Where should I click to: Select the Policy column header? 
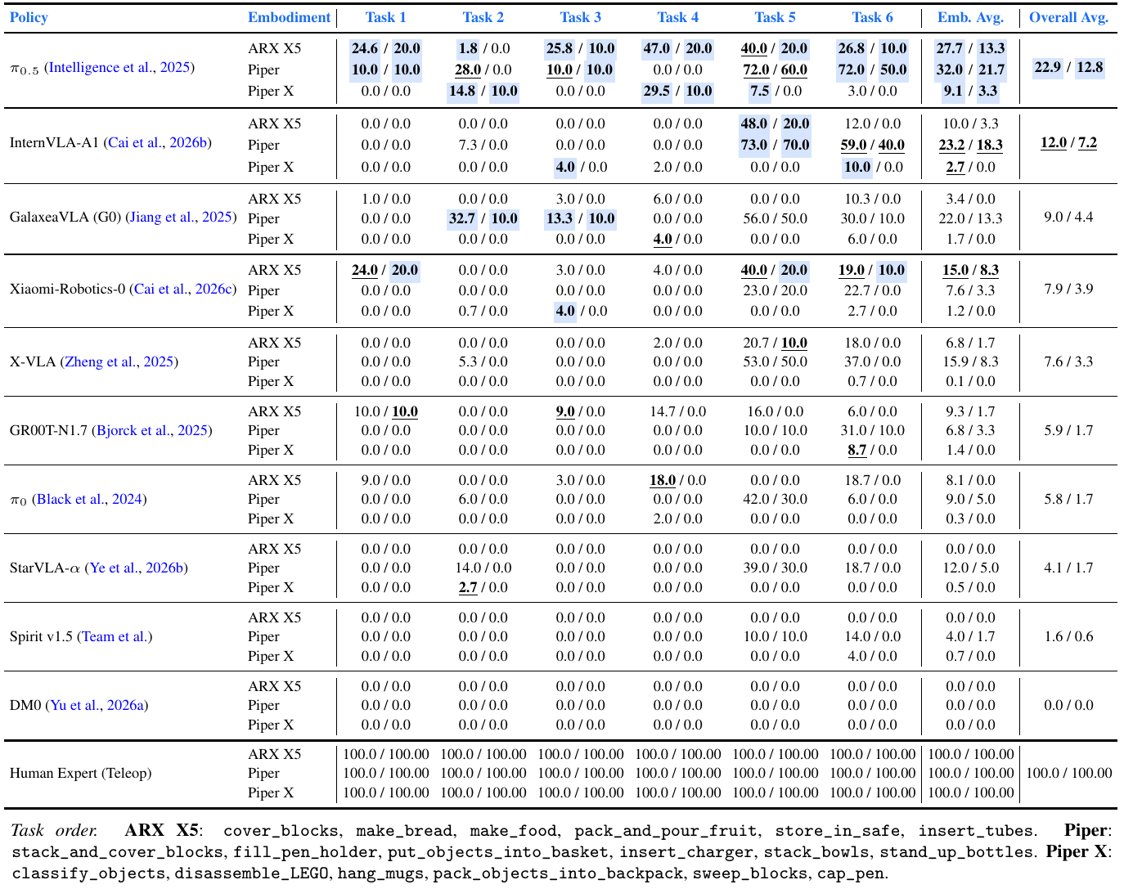(29, 17)
